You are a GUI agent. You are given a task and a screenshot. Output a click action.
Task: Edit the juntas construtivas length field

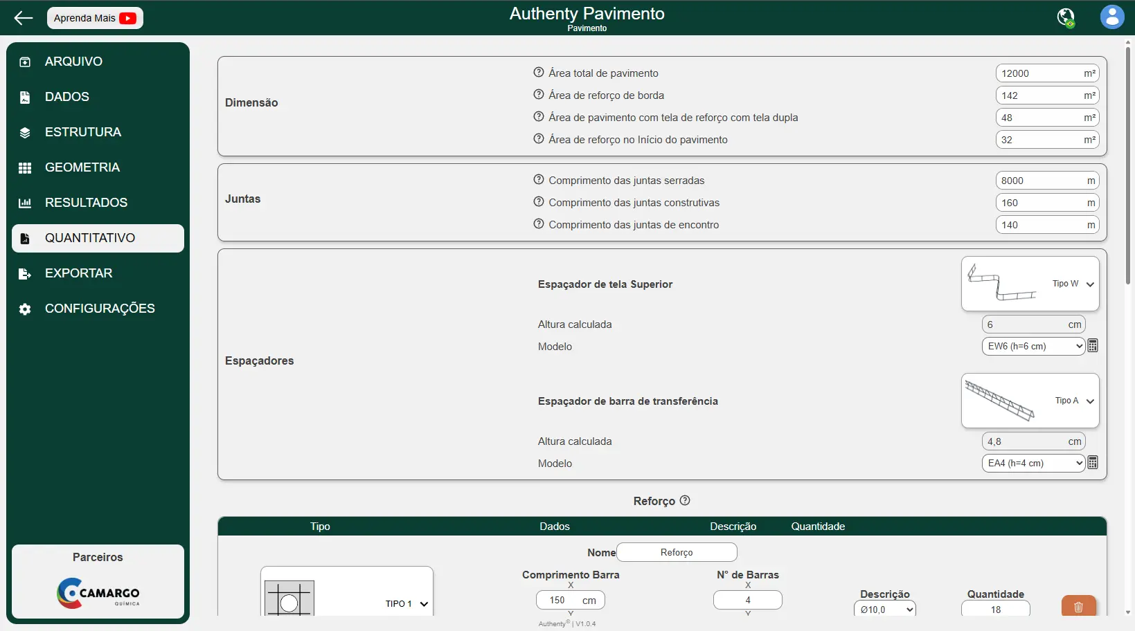click(1047, 203)
